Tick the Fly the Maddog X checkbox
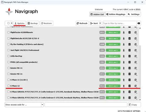 (8, 44)
